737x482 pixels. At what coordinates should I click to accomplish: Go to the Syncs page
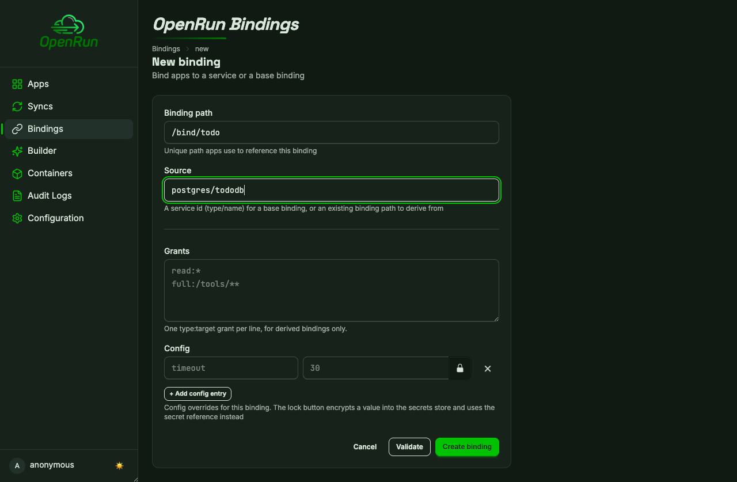(x=69, y=107)
